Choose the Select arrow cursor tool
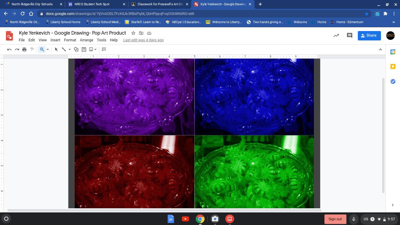This screenshot has height=225, width=400. coord(56,50)
